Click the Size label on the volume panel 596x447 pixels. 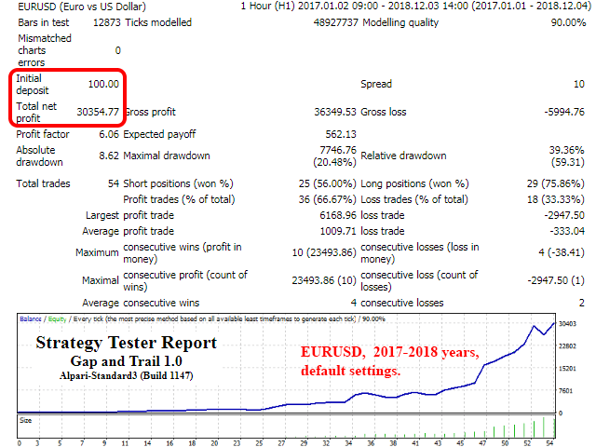pyautogui.click(x=26, y=421)
